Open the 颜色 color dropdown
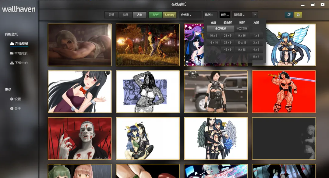Screen dimensions: 329x178 [x=225, y=15]
